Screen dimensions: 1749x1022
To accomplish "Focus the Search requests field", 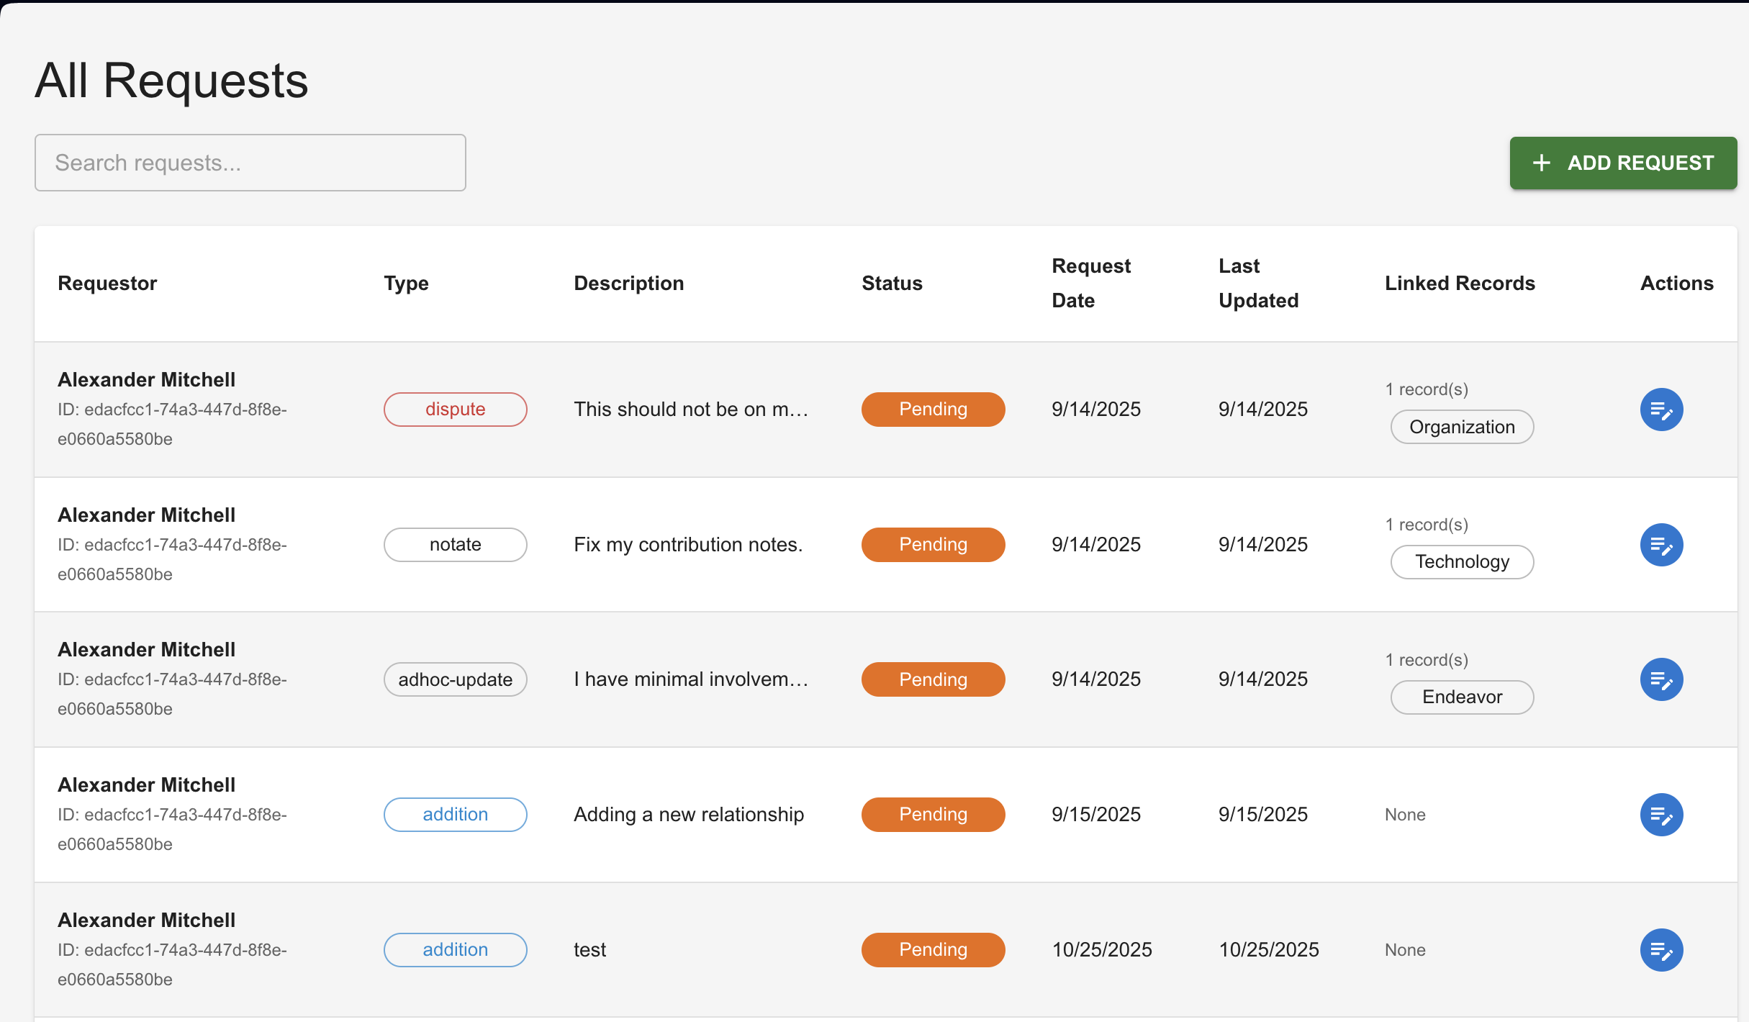I will click(x=250, y=163).
